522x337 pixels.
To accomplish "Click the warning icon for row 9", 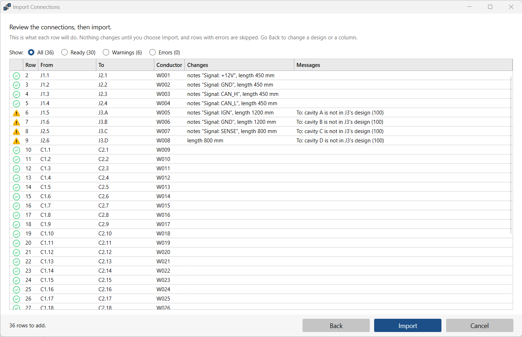I will pos(16,141).
